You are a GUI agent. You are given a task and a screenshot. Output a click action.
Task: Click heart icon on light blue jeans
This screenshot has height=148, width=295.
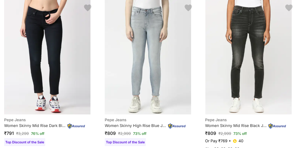tap(188, 8)
